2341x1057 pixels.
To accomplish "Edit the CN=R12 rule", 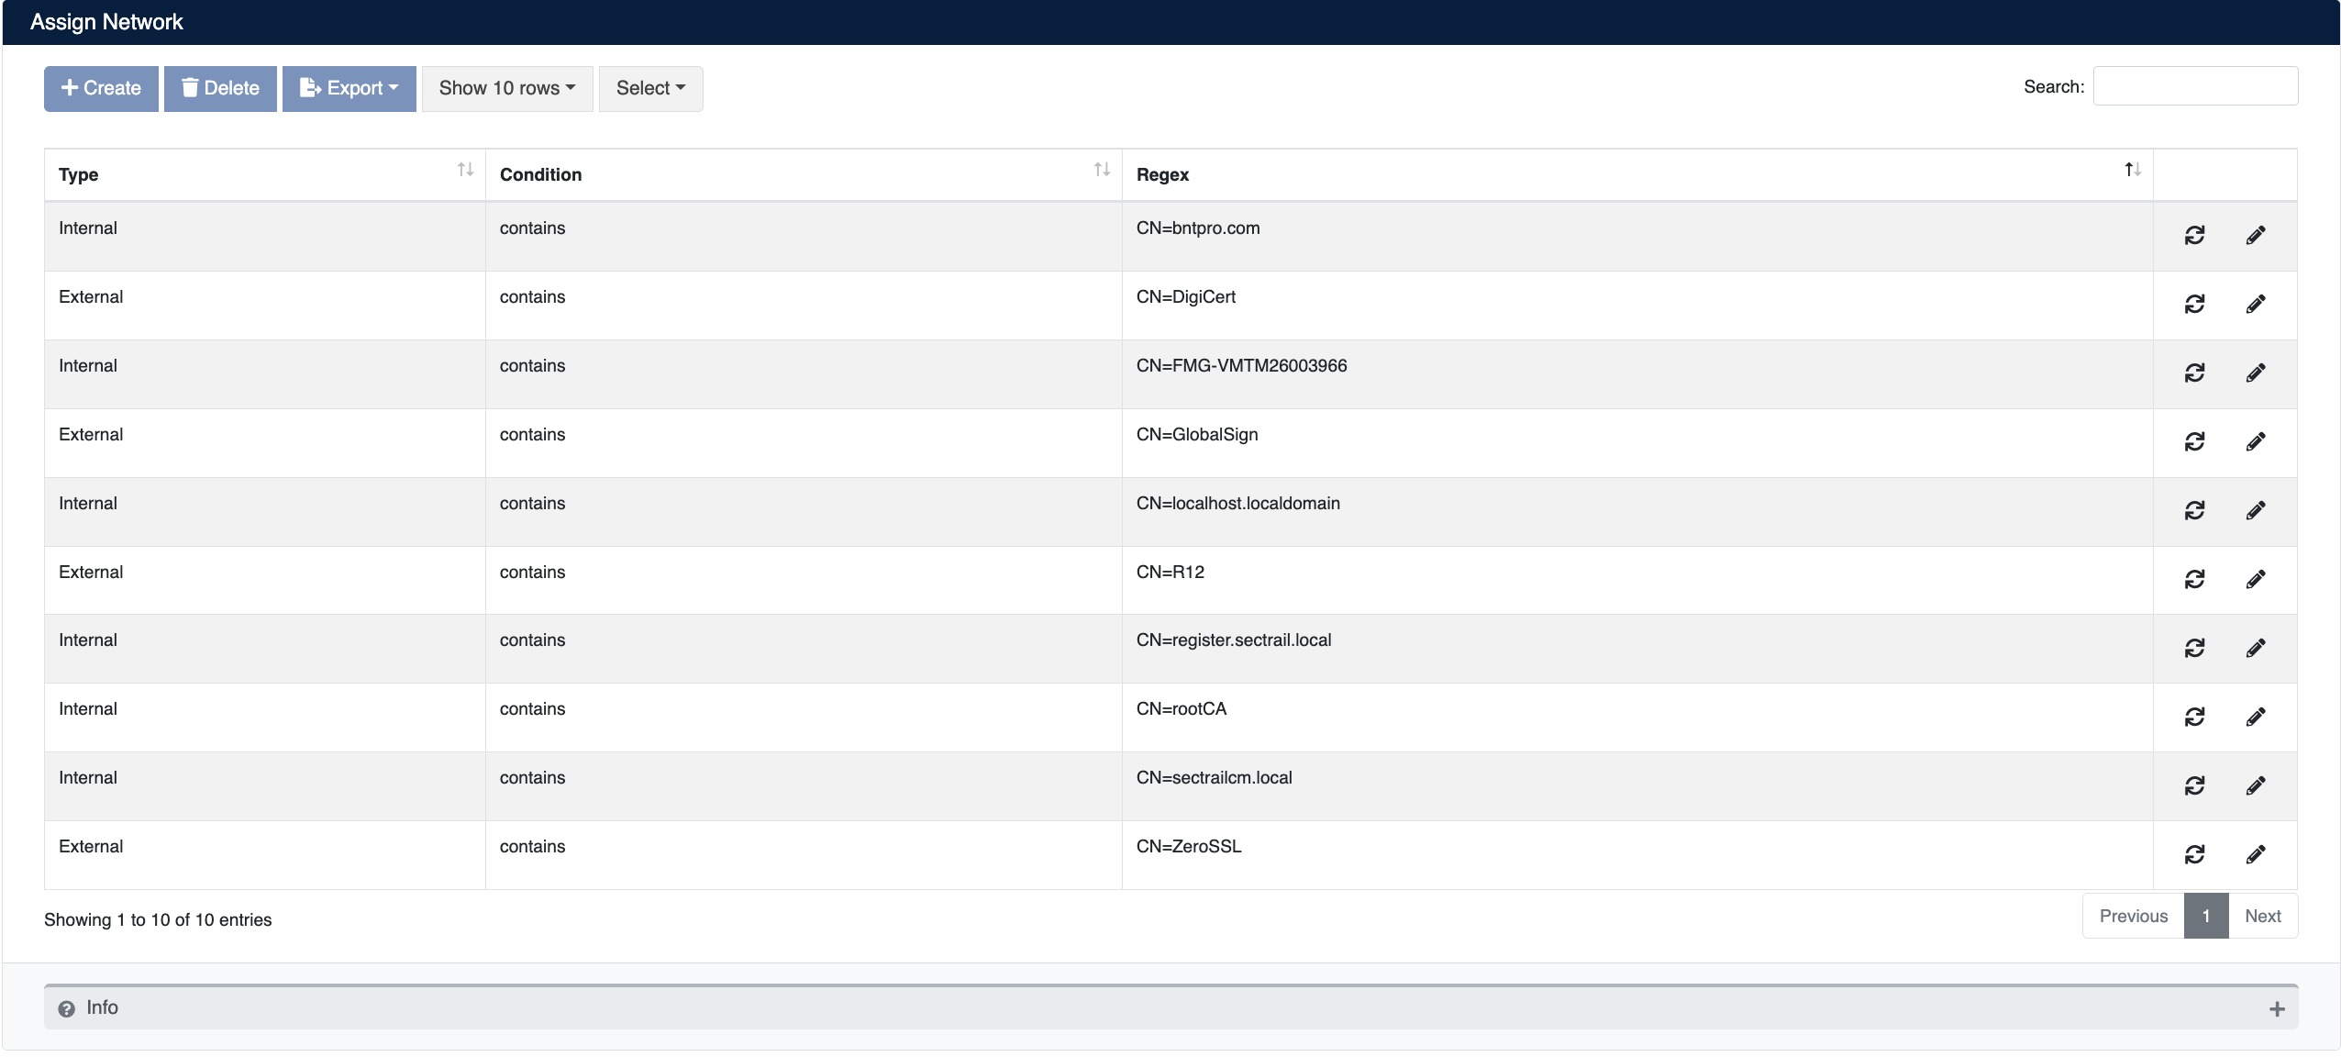I will click(2256, 580).
